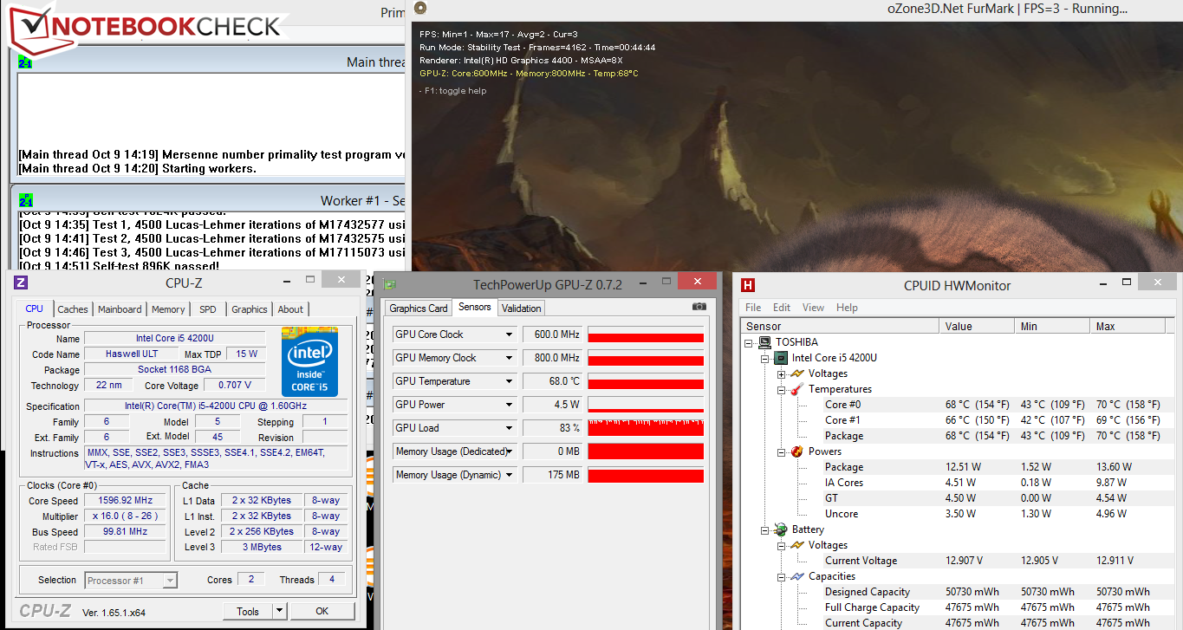Open the GPU Memory Clock sensor dropdown
Viewport: 1183px width, 630px height.
click(x=509, y=358)
